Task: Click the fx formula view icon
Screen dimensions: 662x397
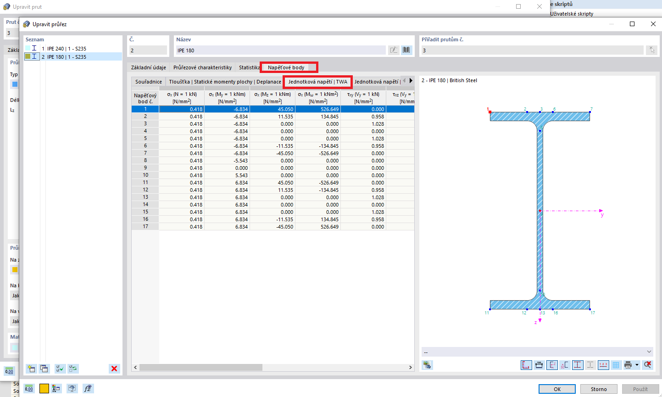Action: pos(88,388)
